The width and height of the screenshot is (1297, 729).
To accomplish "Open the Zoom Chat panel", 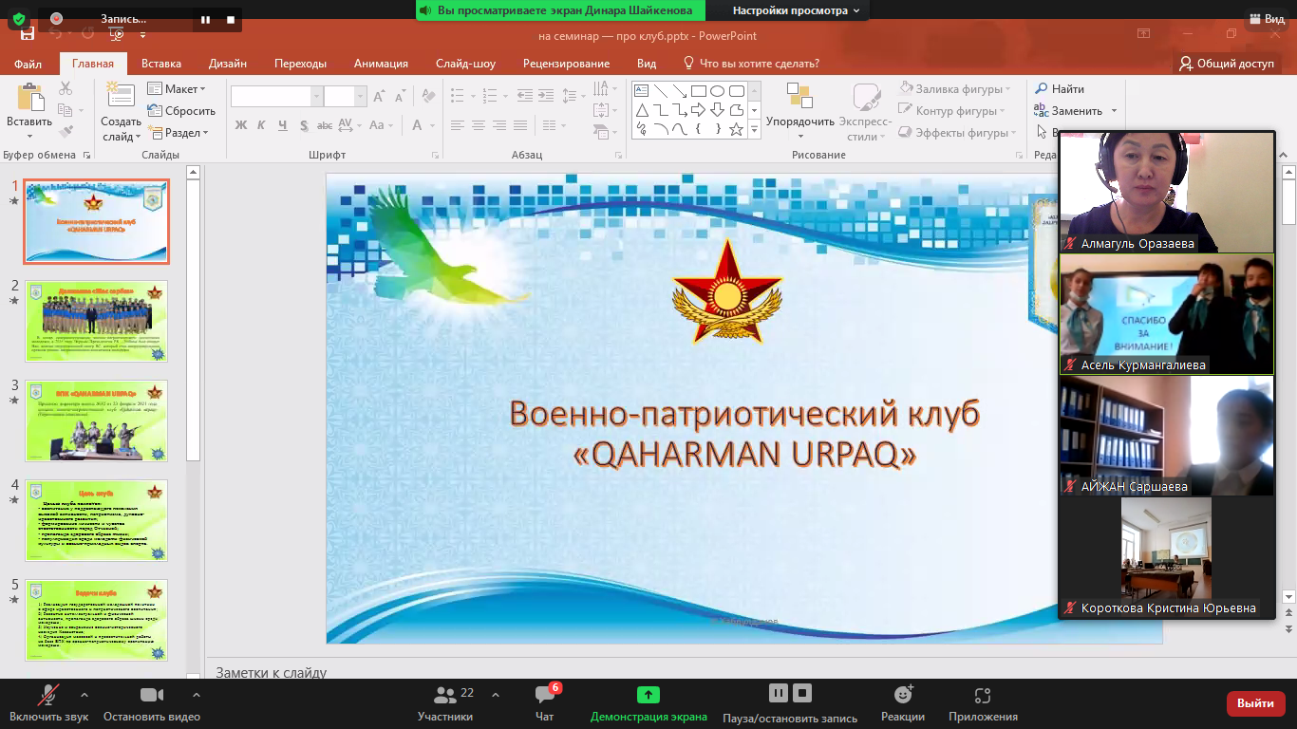I will 544,696.
